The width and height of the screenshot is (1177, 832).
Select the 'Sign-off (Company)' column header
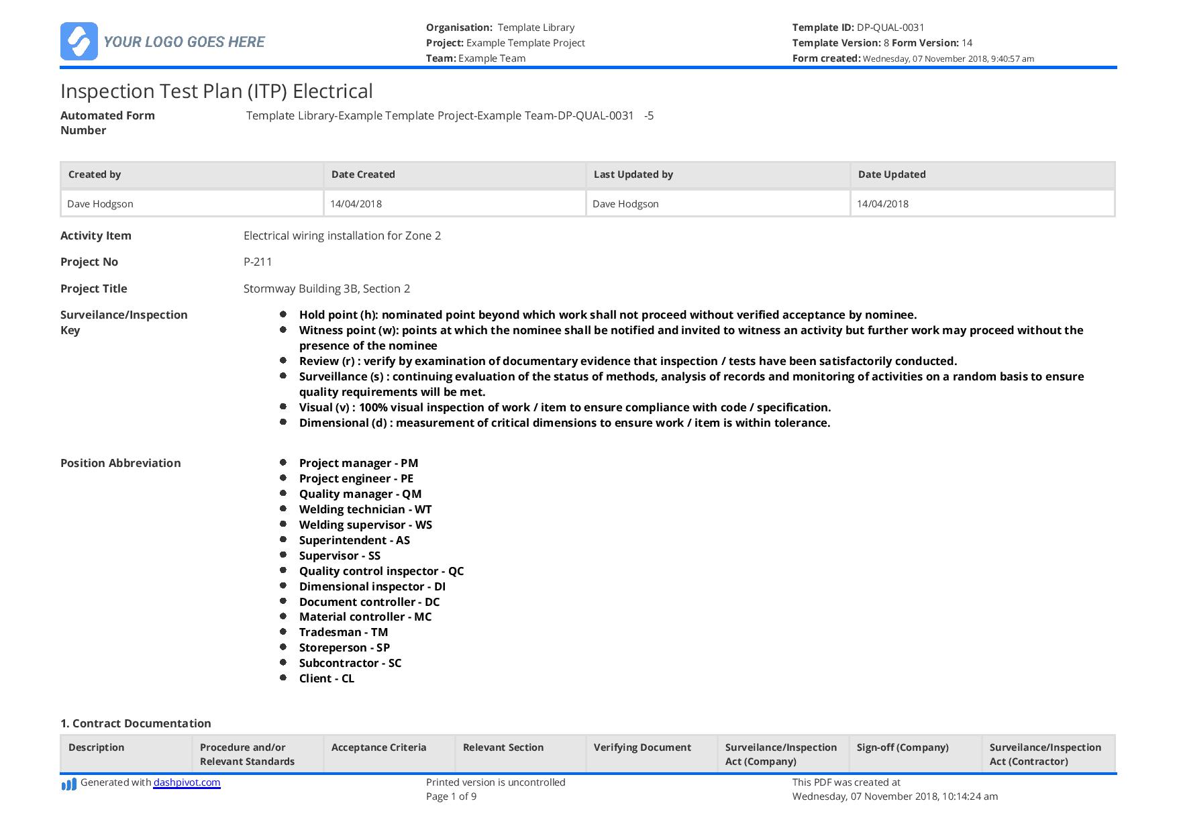coord(902,747)
